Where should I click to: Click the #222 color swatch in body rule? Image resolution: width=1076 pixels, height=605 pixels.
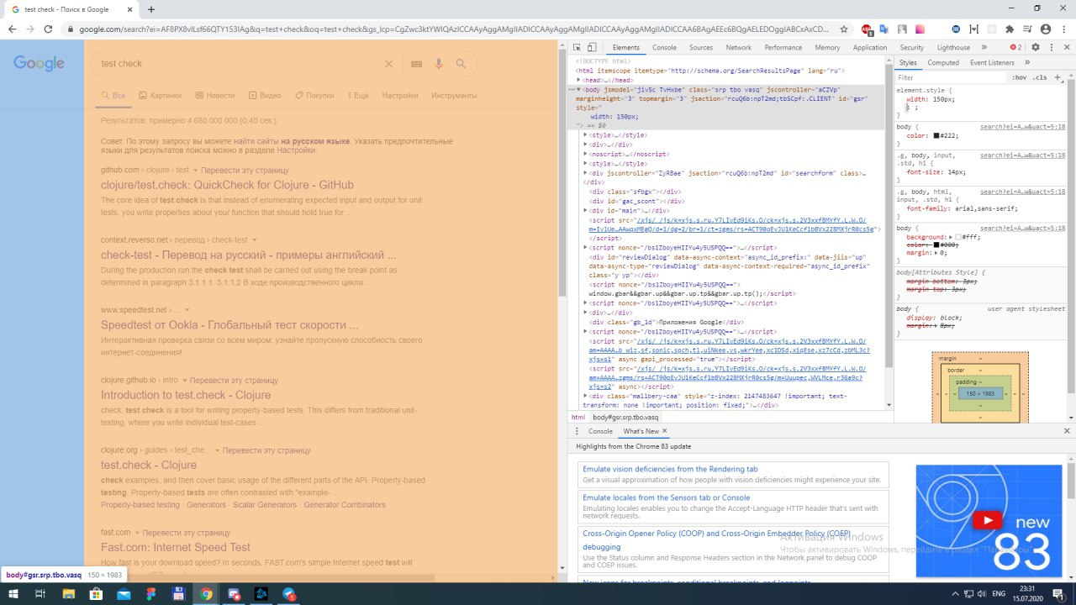pos(936,135)
